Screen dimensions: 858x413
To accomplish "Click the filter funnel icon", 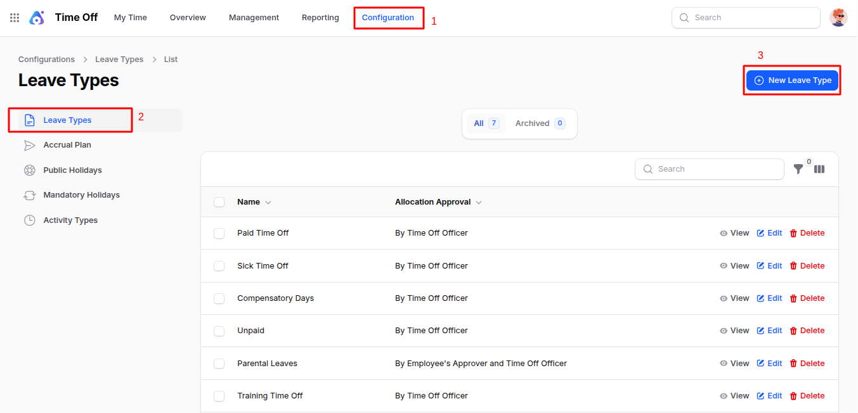I will click(798, 169).
